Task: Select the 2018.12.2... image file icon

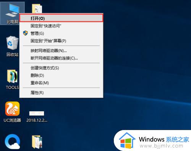Action: click(x=37, y=113)
